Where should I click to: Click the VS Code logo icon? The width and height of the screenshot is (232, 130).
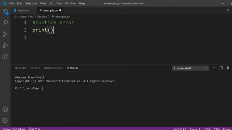click(x=4, y=3)
